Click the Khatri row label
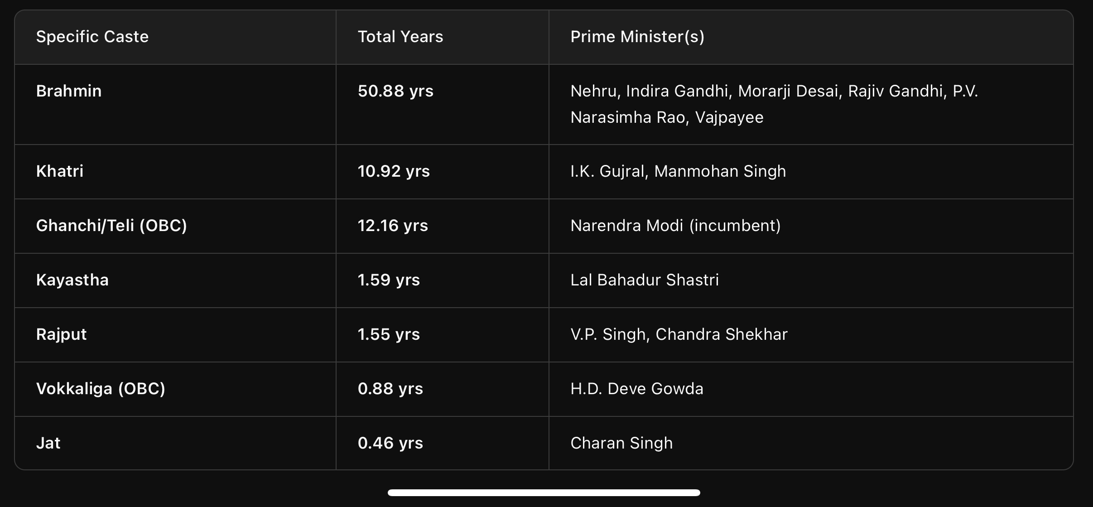The image size is (1093, 507). click(60, 171)
